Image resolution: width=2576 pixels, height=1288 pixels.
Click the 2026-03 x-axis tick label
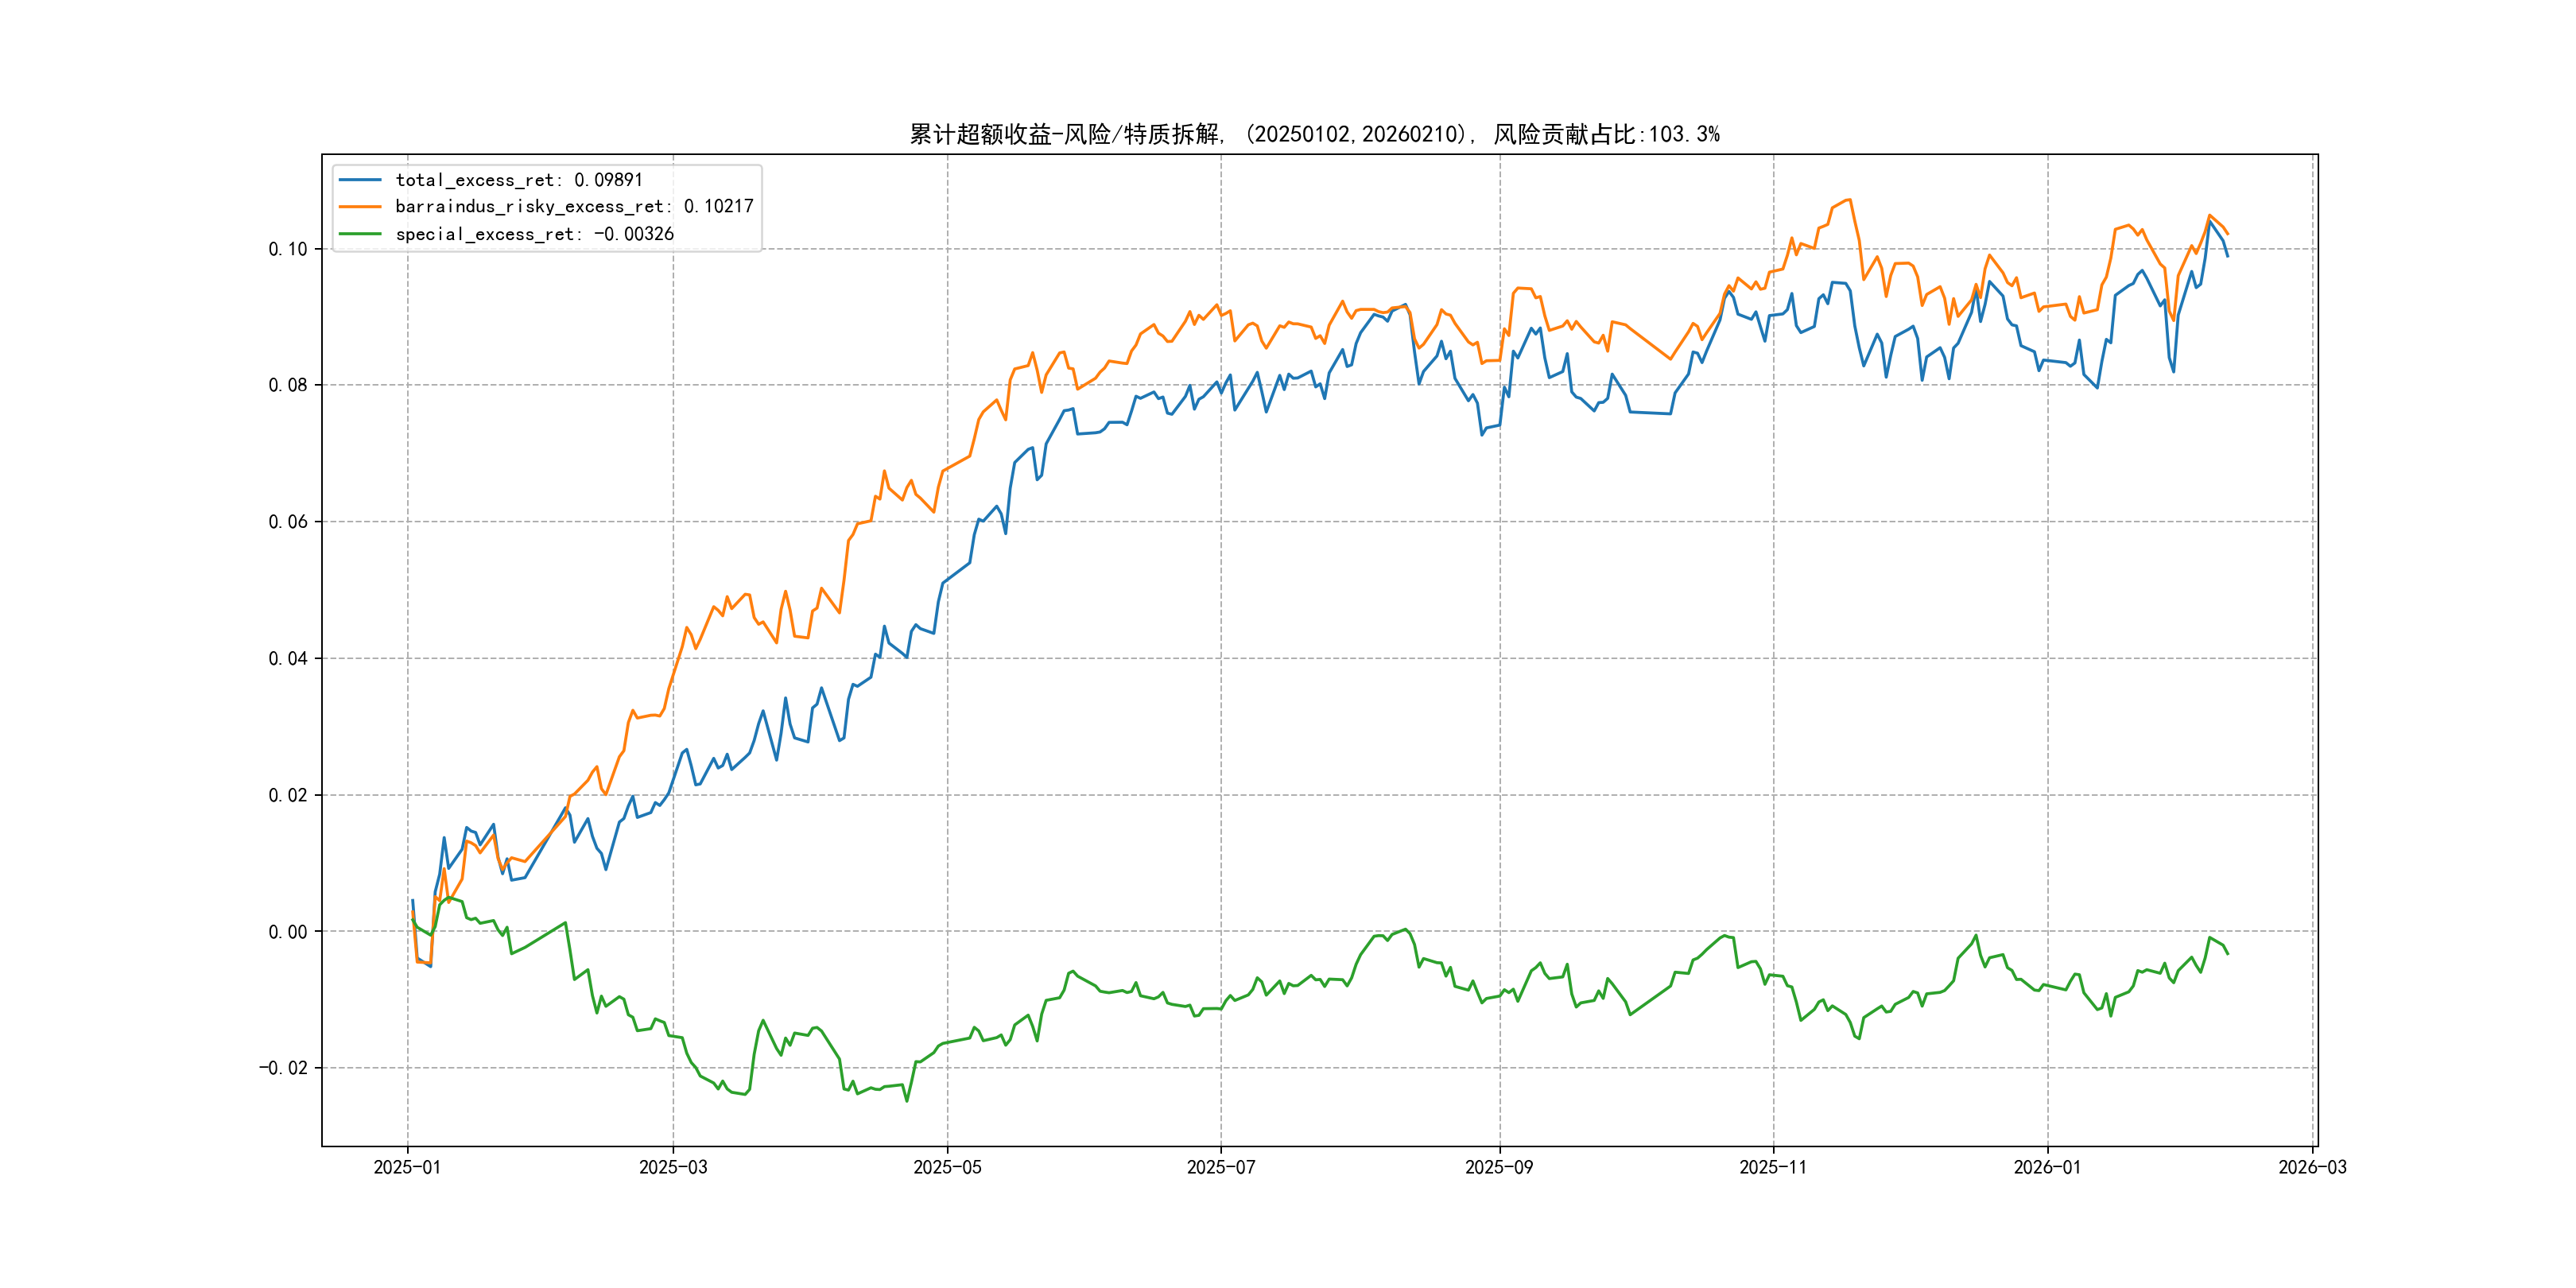[x=2312, y=1167]
